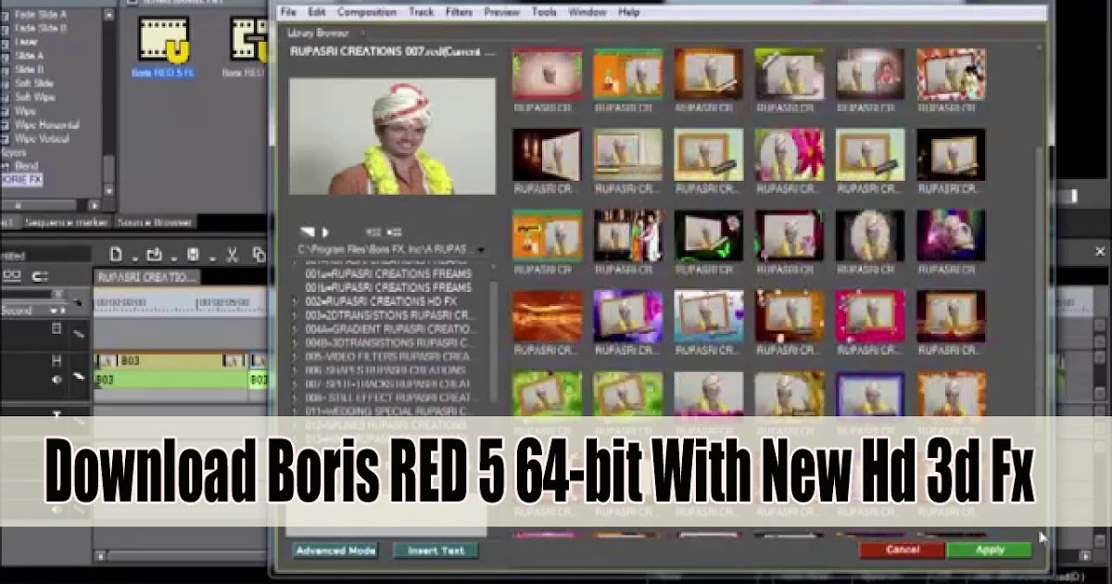Click the play button under the Library Browser preview
1112x584 pixels.
pyautogui.click(x=325, y=232)
